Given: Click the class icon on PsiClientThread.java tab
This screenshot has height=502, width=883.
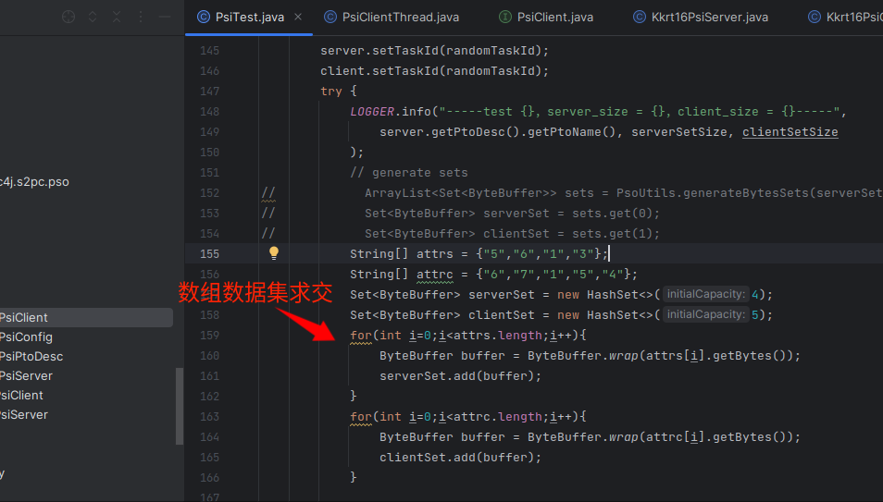Looking at the screenshot, I should [330, 17].
